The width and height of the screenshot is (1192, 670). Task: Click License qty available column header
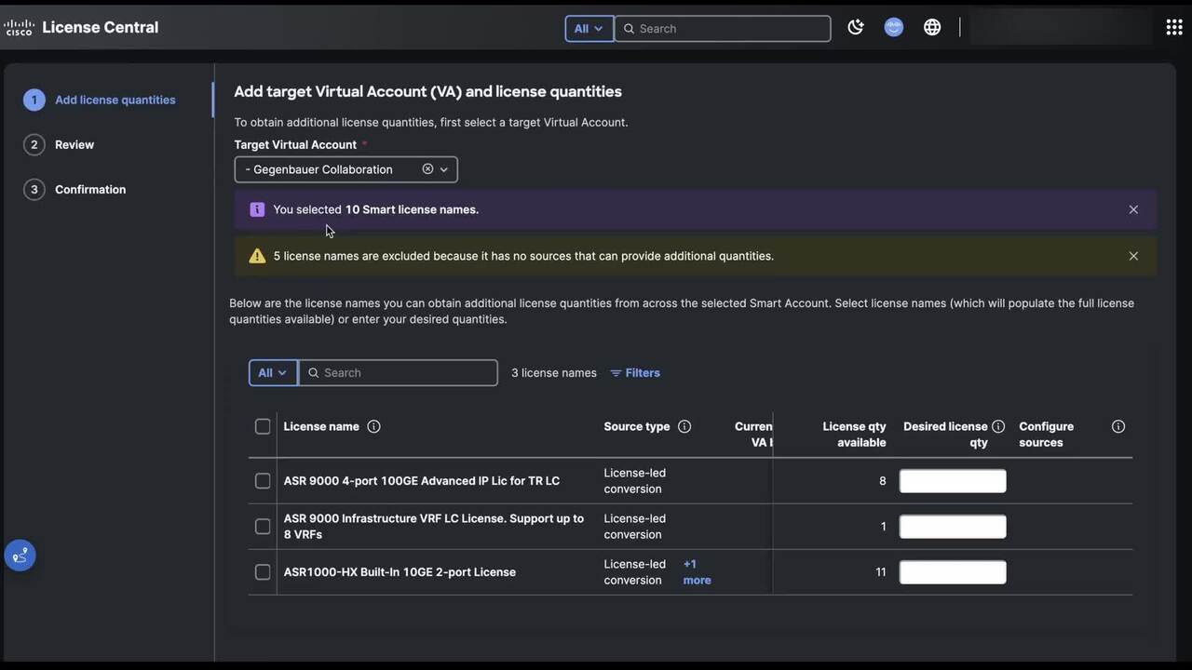click(x=854, y=435)
